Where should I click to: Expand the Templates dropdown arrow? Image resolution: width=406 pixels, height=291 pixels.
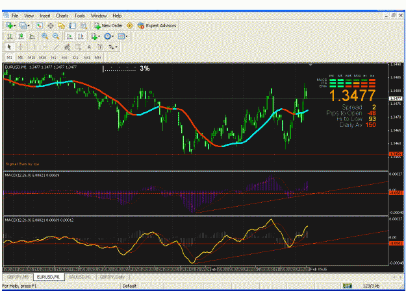coord(127,36)
